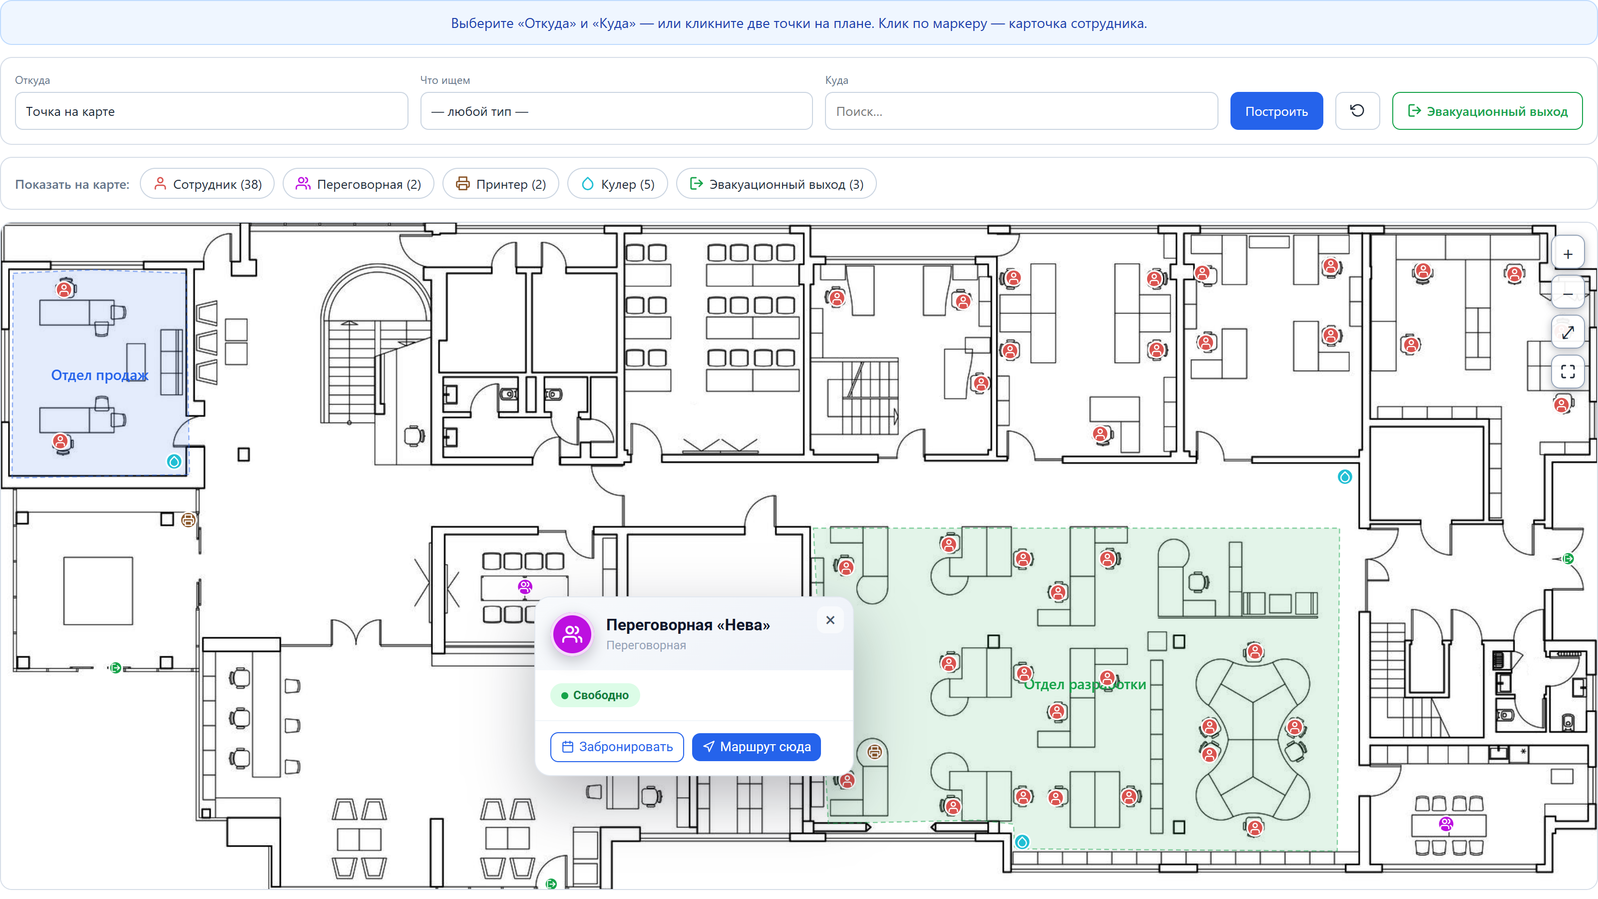This screenshot has width=1598, height=899.
Task: Open lower employee marker in Отдел продаж
Action: click(60, 441)
